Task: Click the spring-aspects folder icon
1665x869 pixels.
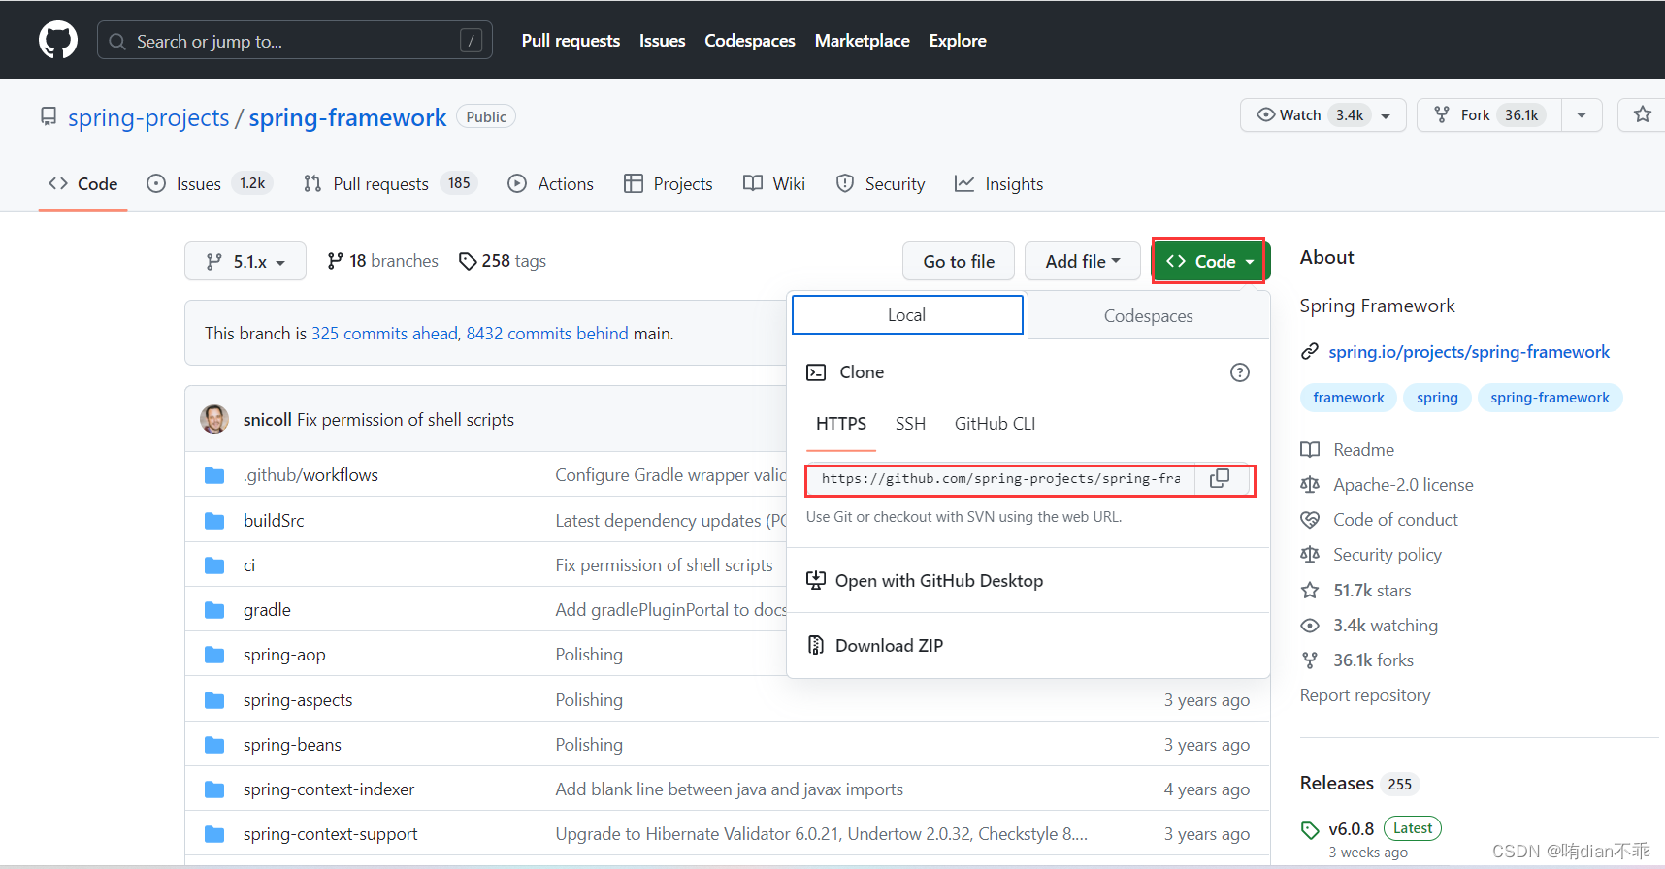Action: (214, 700)
